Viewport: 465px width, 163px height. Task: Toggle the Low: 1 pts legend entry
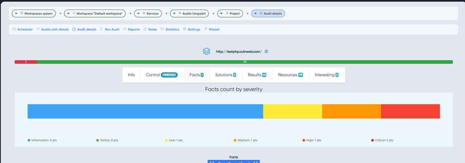pyautogui.click(x=174, y=140)
